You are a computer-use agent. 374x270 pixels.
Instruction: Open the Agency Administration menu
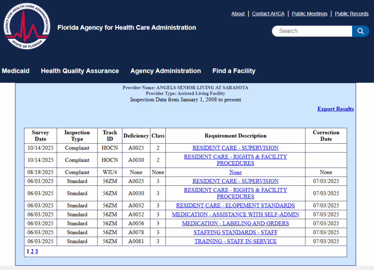(x=165, y=71)
